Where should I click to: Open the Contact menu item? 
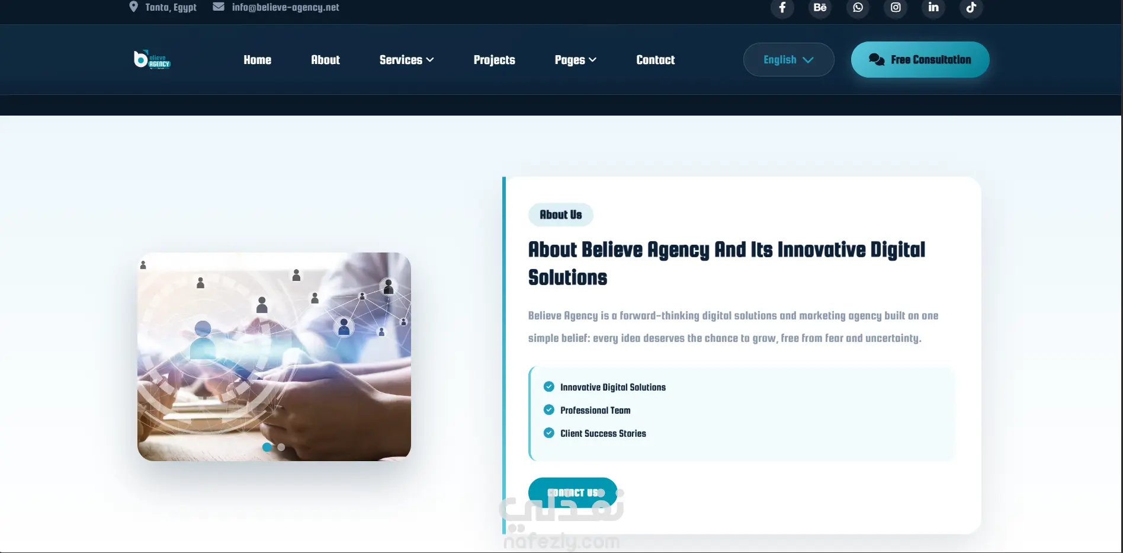(x=656, y=60)
